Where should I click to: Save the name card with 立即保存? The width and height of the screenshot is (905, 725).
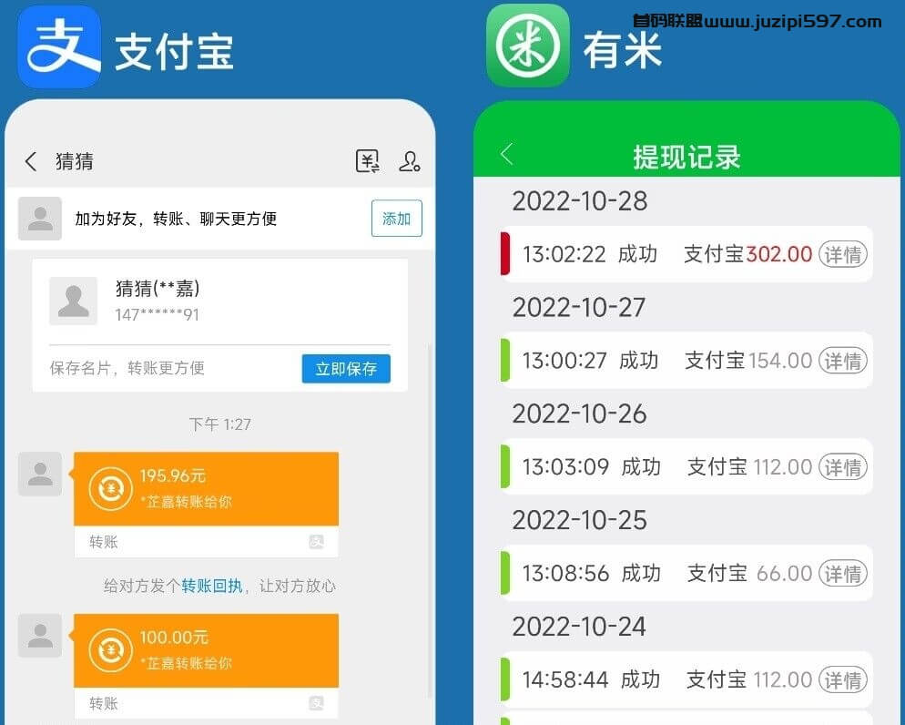coord(346,368)
